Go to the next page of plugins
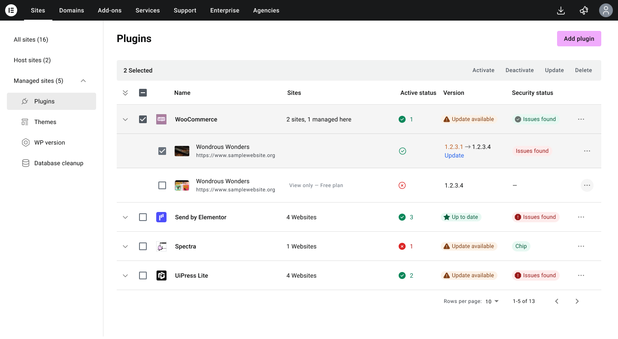Viewport: 618px width, 339px height. point(577,301)
